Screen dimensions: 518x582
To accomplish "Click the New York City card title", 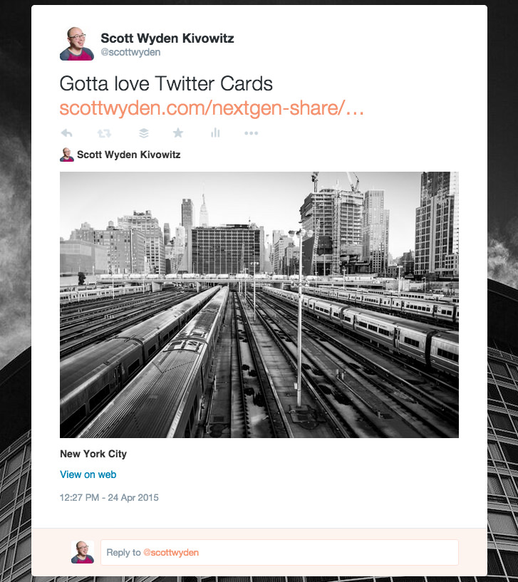I will [x=93, y=454].
